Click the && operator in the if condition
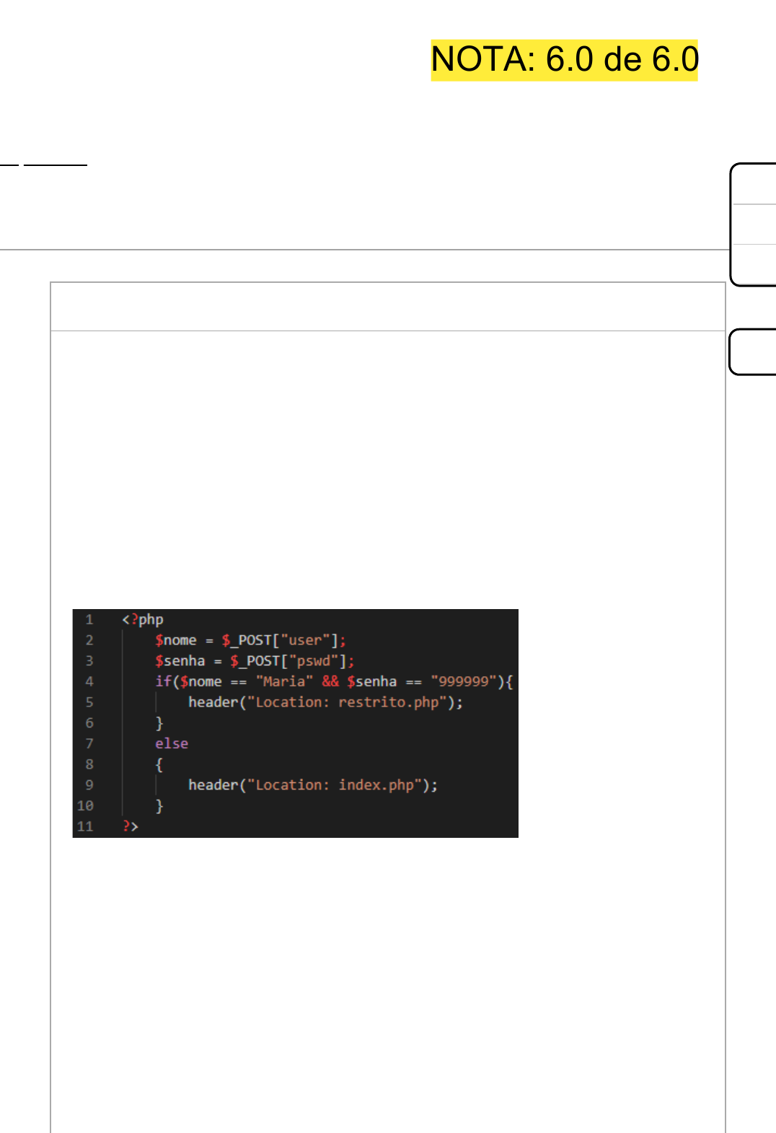Screen dimensions: 776x1133 pyautogui.click(x=330, y=681)
